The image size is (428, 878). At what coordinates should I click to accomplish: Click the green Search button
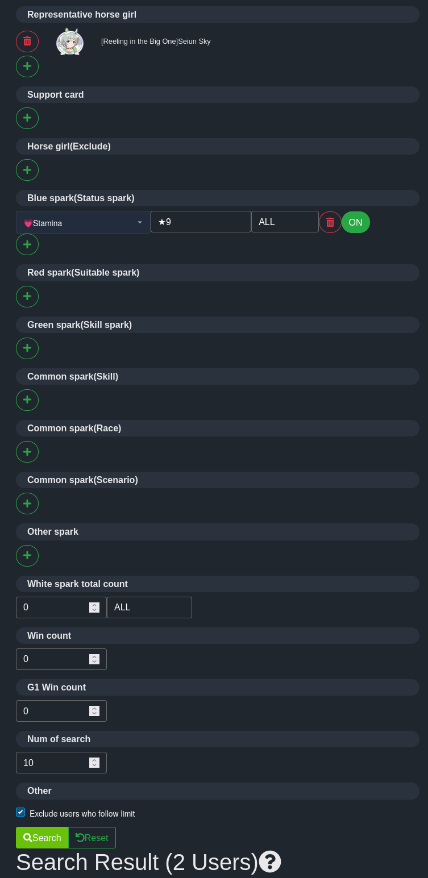(x=42, y=838)
